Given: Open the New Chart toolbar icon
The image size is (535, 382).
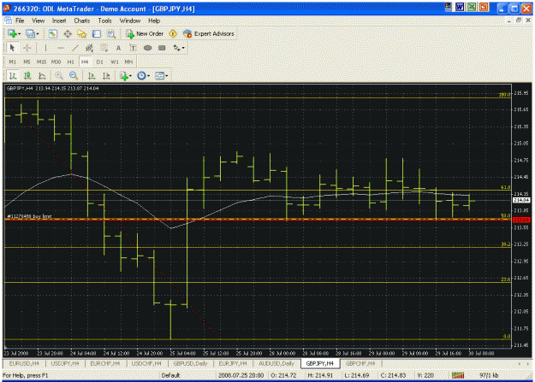Looking at the screenshot, I should point(12,33).
